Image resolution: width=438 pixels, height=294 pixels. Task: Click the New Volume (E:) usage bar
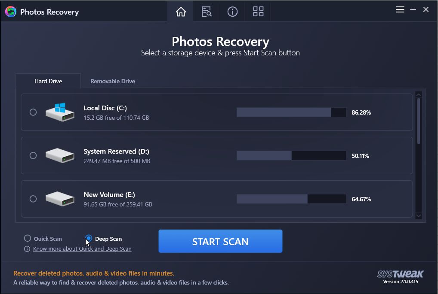(291, 199)
